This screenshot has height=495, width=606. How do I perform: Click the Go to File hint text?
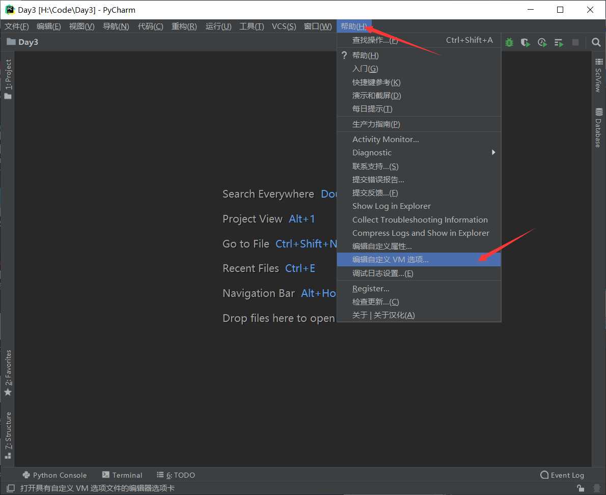tap(246, 244)
